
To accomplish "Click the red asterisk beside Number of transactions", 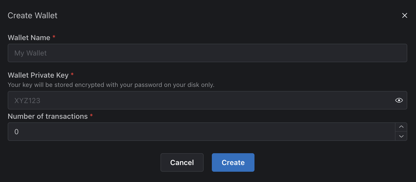I will [91, 116].
